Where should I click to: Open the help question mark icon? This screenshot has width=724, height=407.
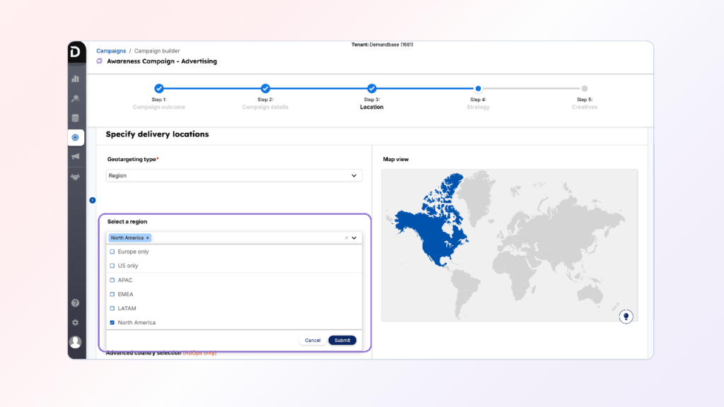[x=76, y=303]
